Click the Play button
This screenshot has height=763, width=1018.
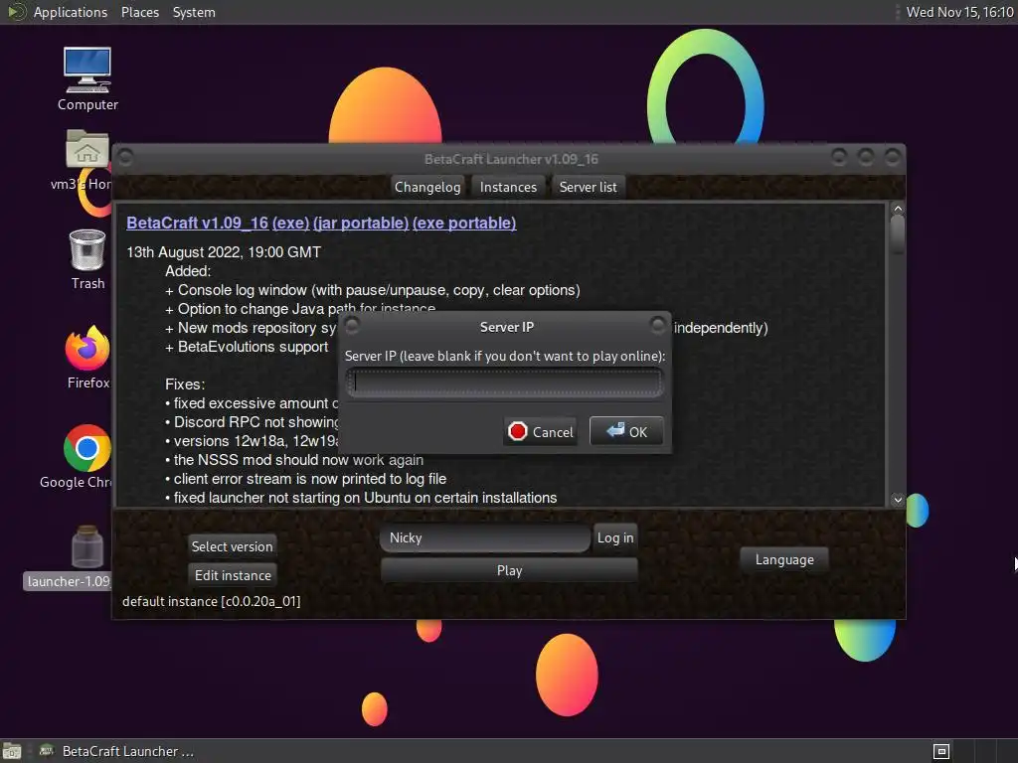[509, 570]
